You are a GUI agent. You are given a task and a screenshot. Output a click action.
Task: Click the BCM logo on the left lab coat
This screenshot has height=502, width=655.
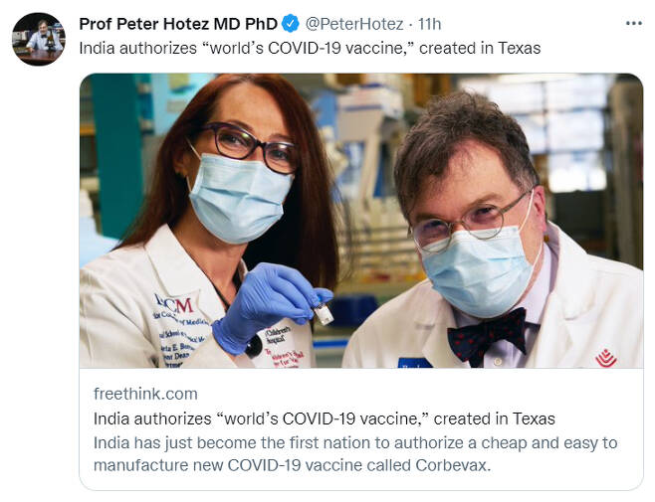(x=174, y=304)
